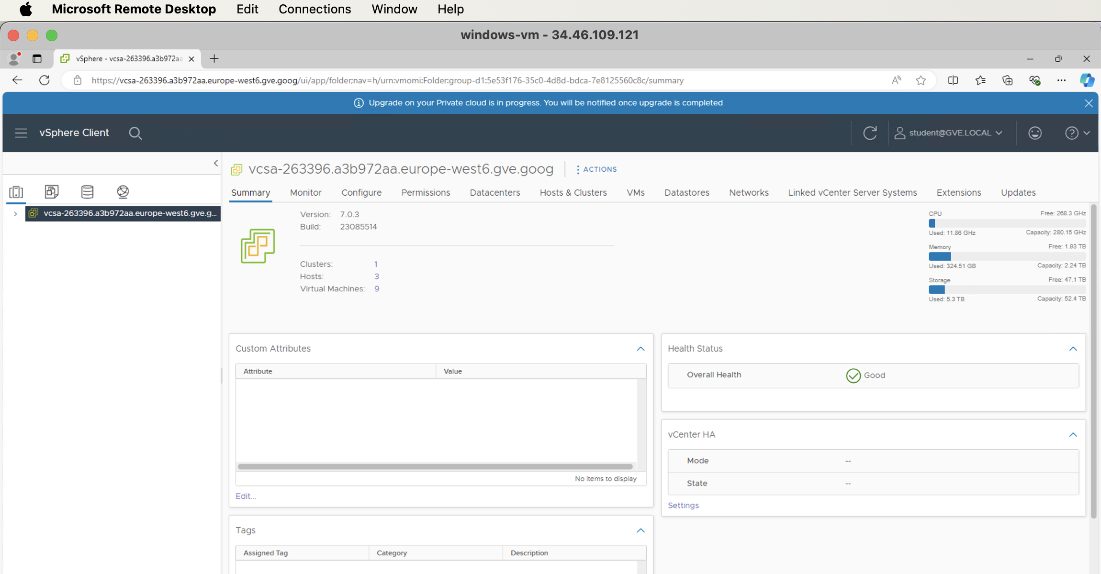Reload the browser page
This screenshot has width=1101, height=574.
coord(45,80)
